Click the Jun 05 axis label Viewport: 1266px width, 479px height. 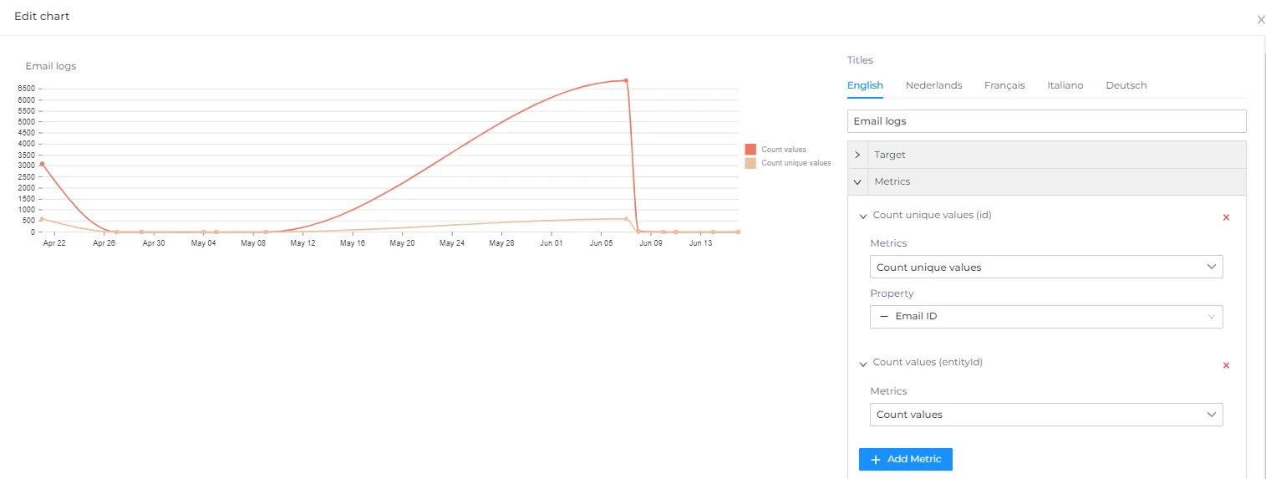[602, 243]
